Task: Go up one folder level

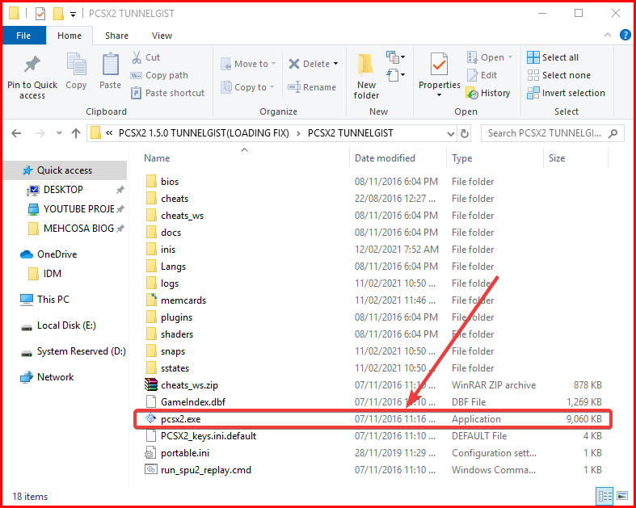Action: [76, 133]
